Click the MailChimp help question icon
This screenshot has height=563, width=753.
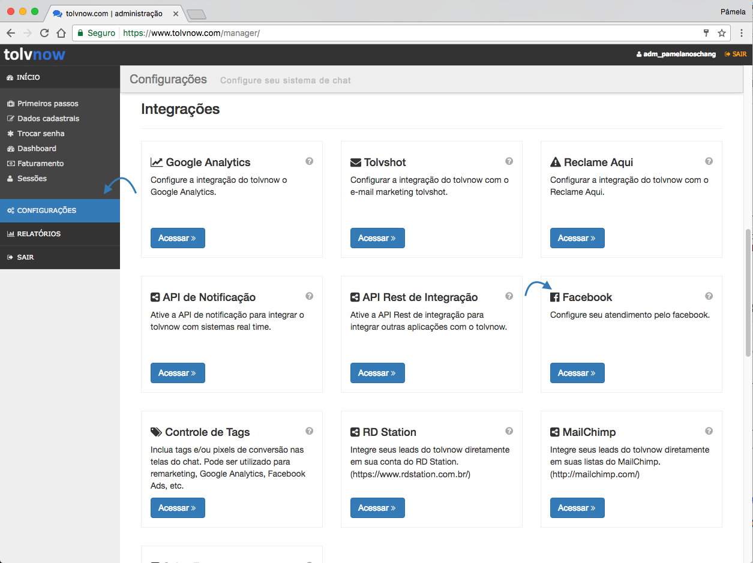[709, 431]
